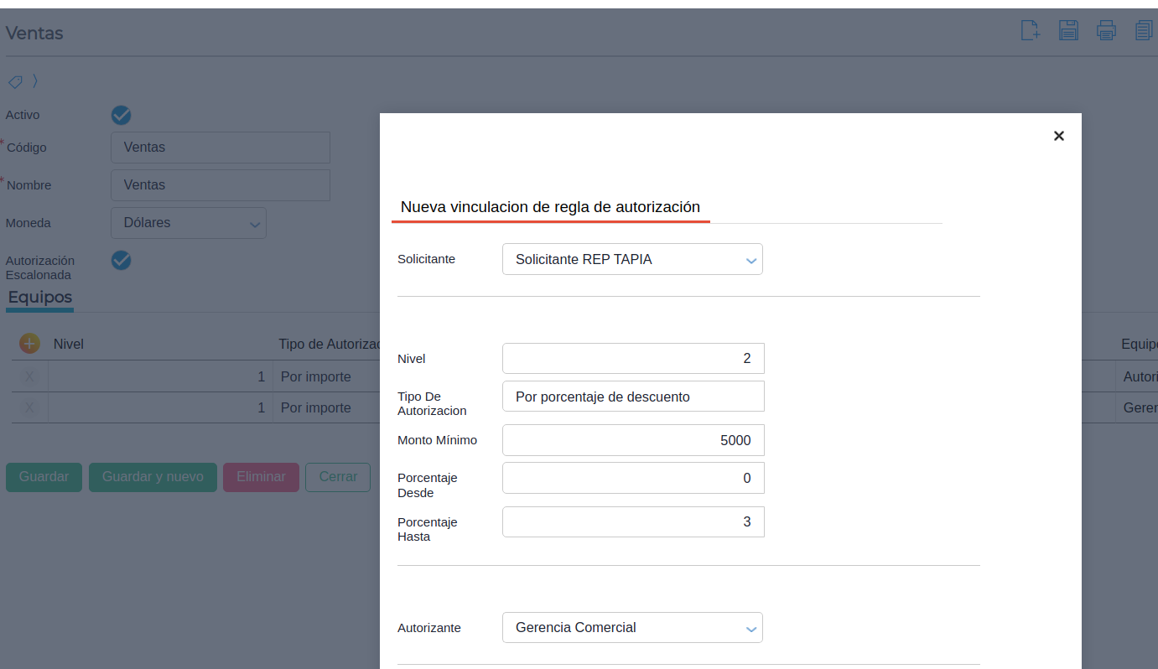Screen dimensions: 1158x669
Task: Close the authorization rule dialog with the X
Action: 1058,136
